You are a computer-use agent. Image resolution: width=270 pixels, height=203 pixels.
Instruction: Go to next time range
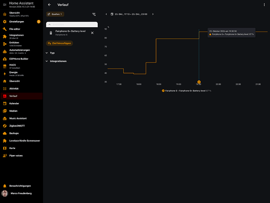(153, 14)
